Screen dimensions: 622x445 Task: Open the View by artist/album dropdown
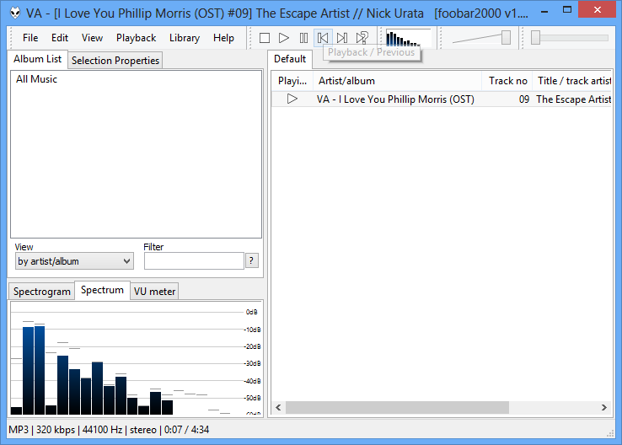tap(74, 261)
